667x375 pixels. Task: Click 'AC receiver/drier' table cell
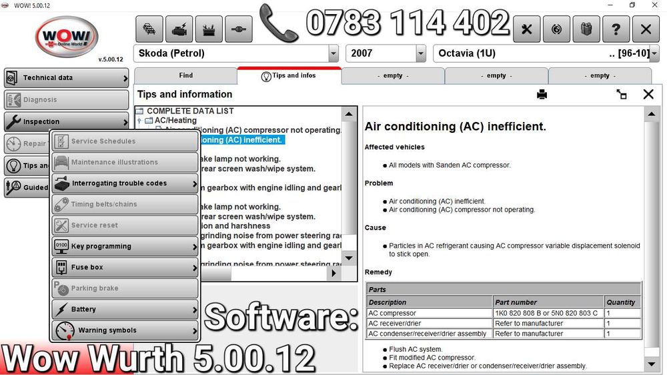(429, 324)
